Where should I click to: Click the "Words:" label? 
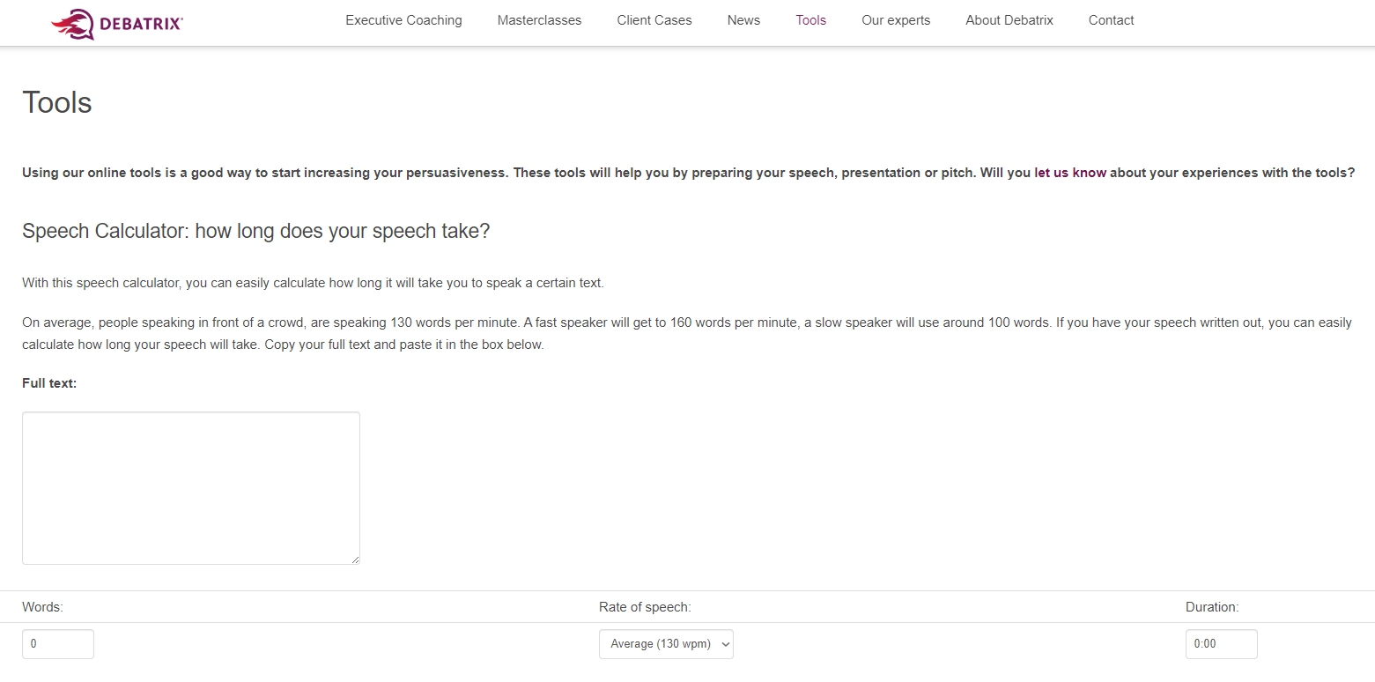coord(42,607)
